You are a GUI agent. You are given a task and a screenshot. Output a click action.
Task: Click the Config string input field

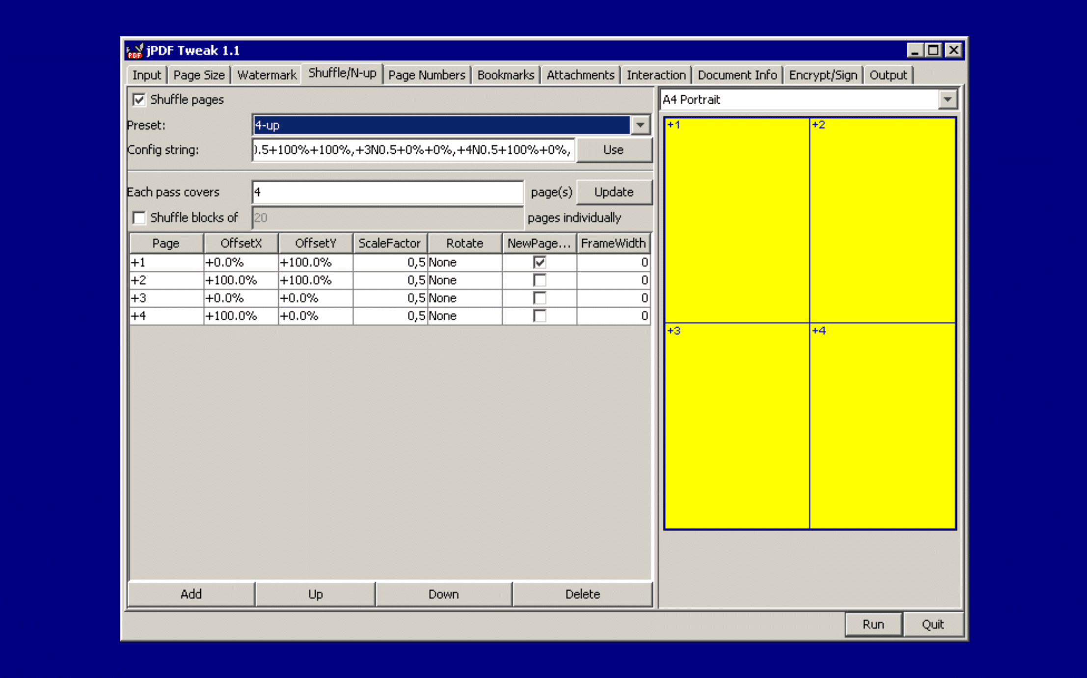pyautogui.click(x=413, y=150)
